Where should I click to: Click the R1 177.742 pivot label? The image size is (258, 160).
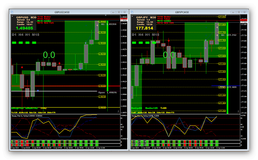point(229,35)
